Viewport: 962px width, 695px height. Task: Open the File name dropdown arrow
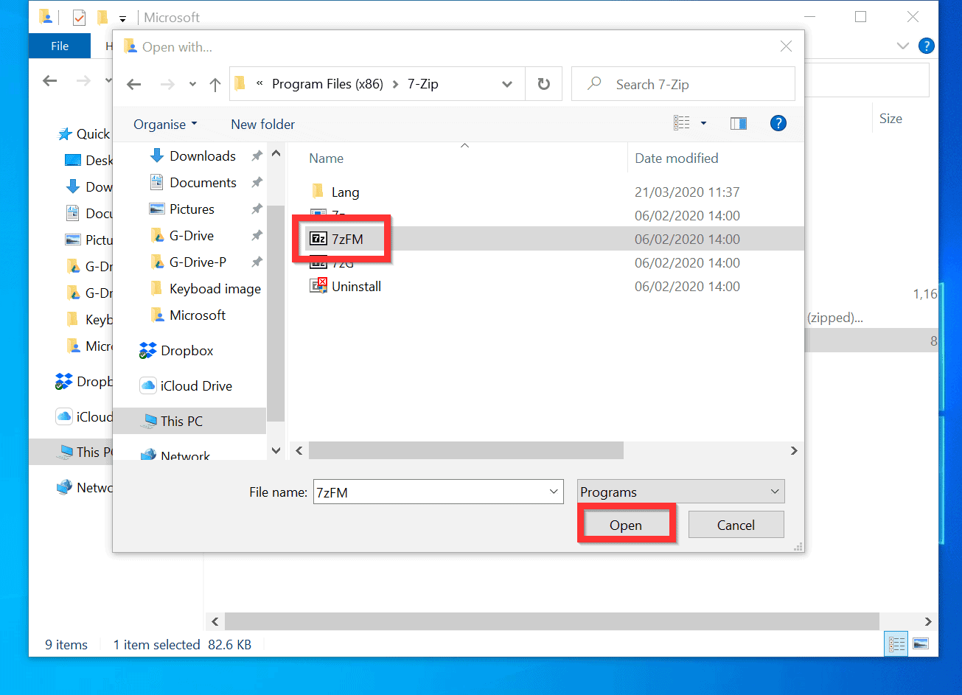coord(554,492)
